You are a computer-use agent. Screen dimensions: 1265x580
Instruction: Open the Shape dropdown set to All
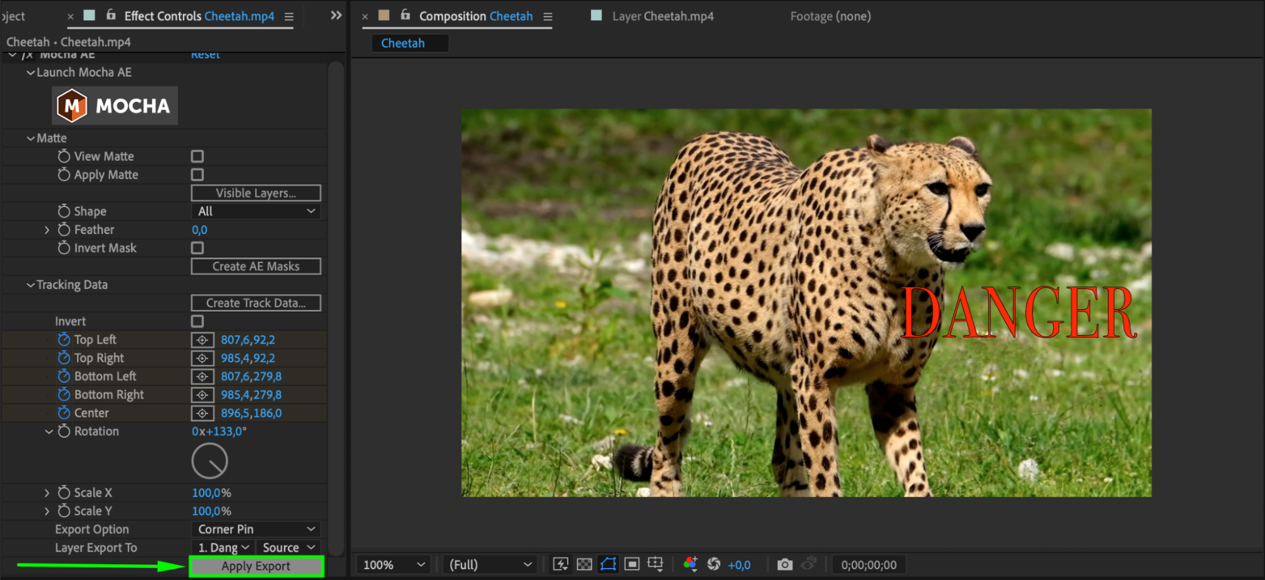click(256, 211)
